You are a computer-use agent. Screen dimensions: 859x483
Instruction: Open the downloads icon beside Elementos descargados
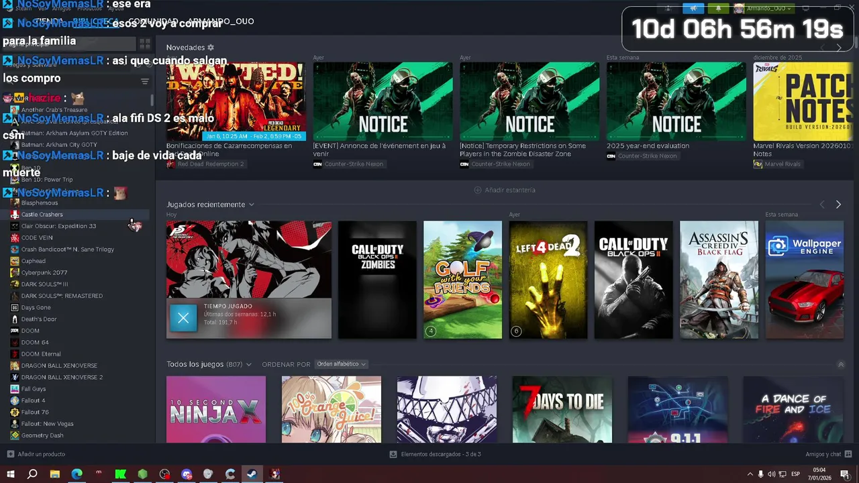pos(393,454)
